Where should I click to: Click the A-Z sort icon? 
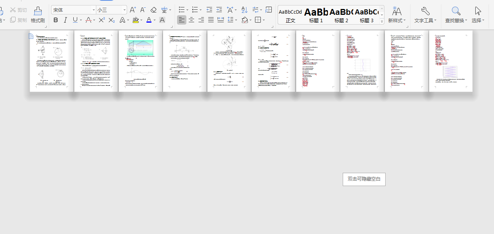[244, 10]
